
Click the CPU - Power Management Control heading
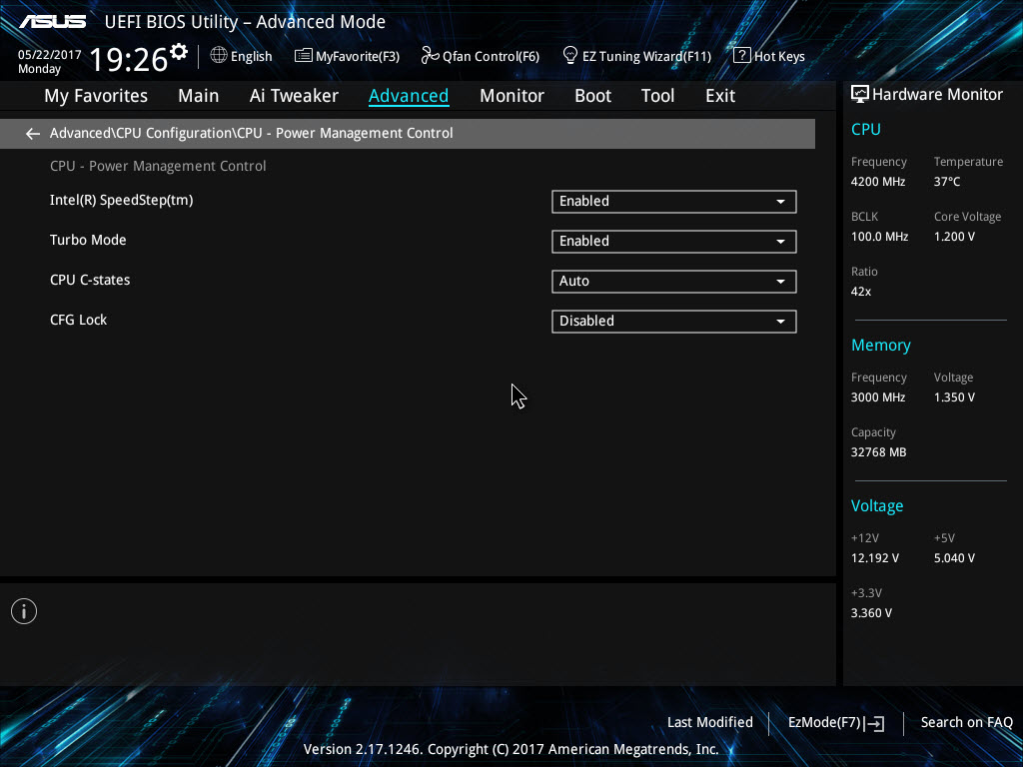coord(158,167)
